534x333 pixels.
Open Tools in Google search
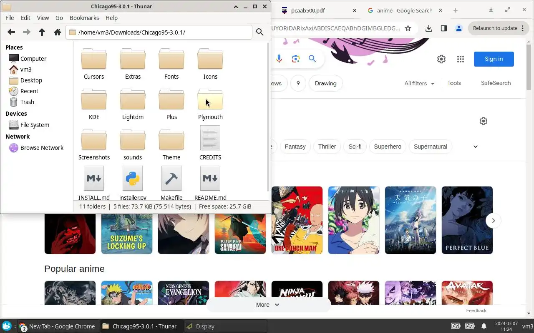pos(454,83)
